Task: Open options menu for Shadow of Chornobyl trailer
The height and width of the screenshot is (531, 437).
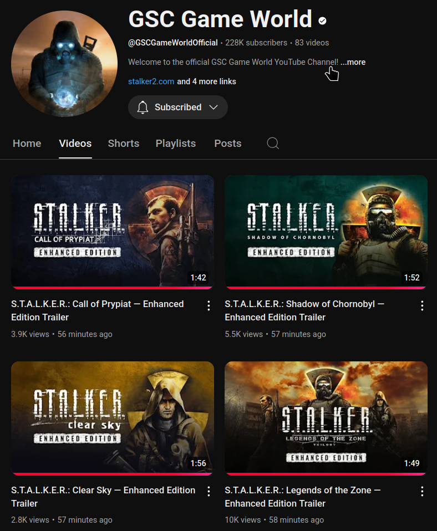Action: click(422, 305)
